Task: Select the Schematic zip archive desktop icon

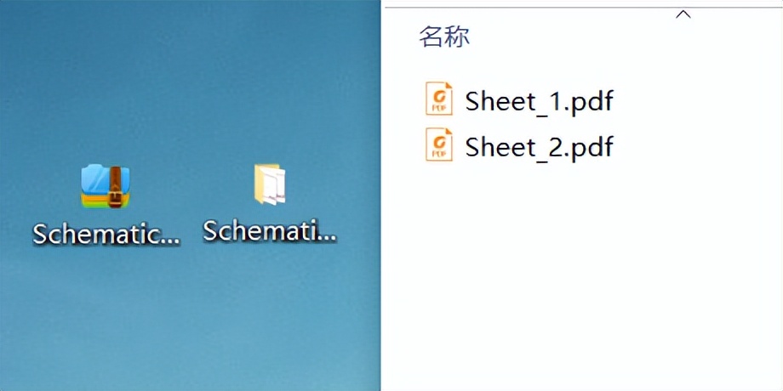Action: (x=106, y=186)
